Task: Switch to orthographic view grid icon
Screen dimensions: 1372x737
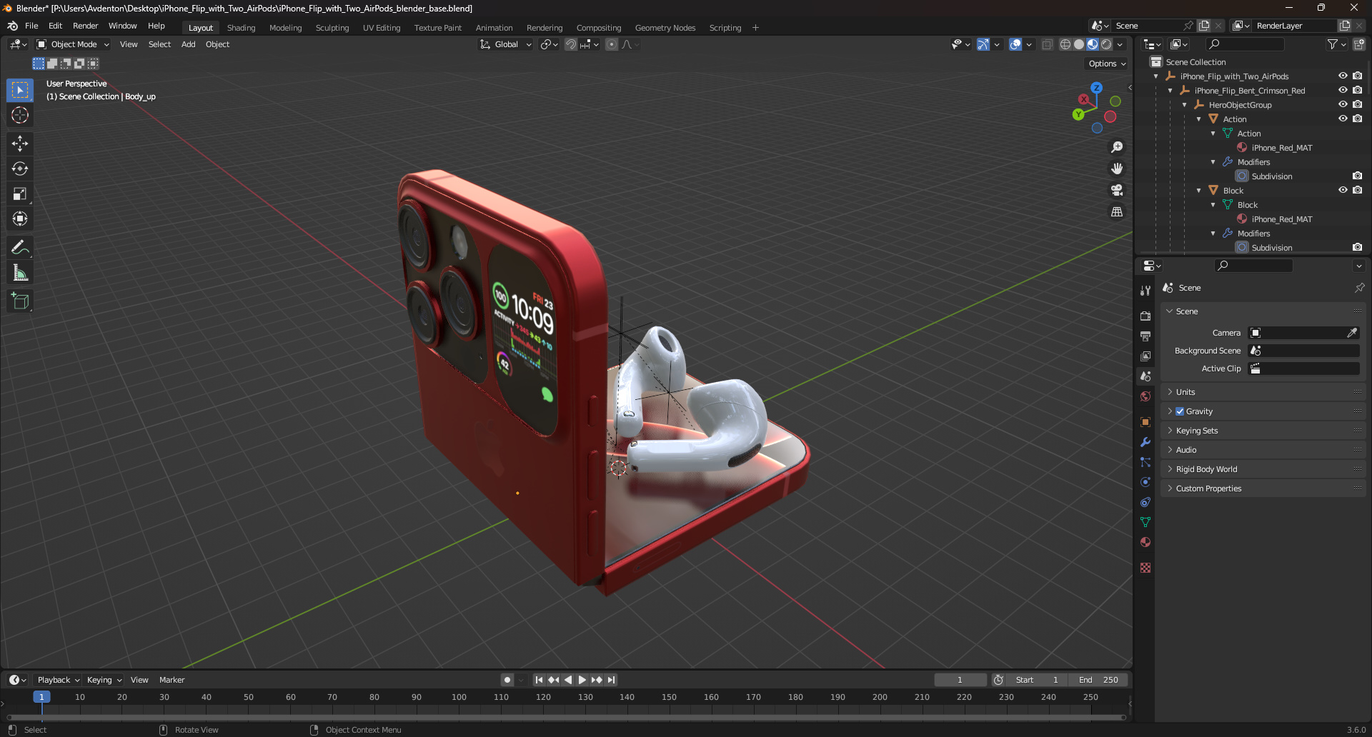Action: [x=1117, y=211]
